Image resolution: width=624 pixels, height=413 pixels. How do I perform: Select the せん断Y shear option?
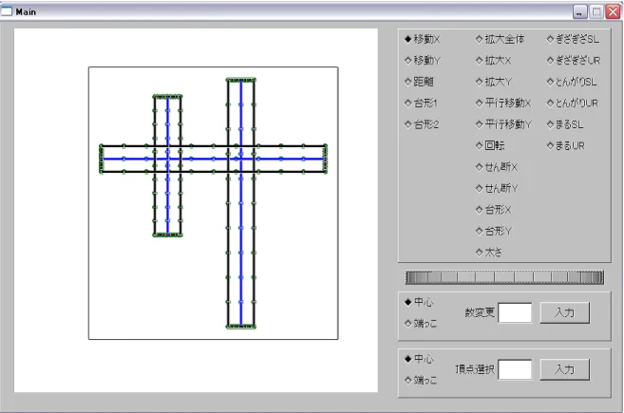pyautogui.click(x=497, y=188)
